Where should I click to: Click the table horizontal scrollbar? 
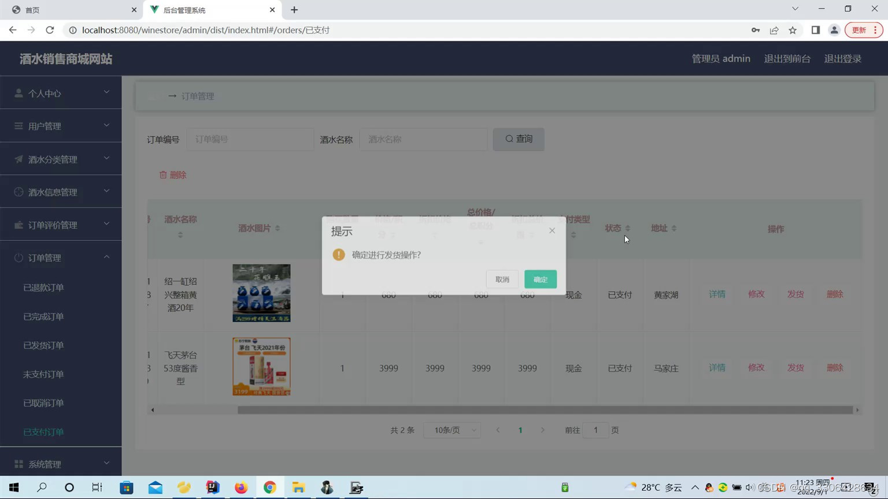(x=545, y=410)
